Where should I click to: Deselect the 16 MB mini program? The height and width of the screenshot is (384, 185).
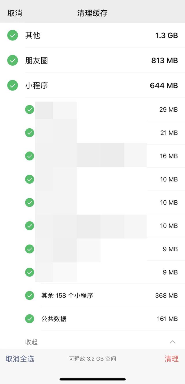point(29,156)
